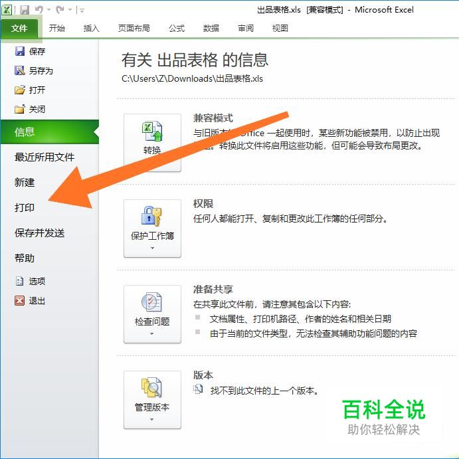Click the 选项 settings icon
Image resolution: width=459 pixels, height=459 pixels.
(x=19, y=282)
